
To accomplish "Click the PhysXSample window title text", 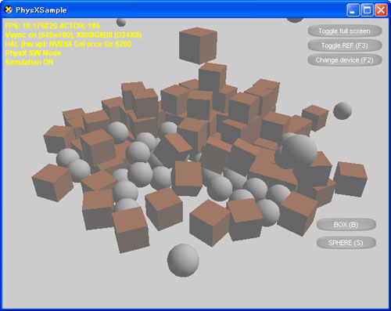I will (41, 10).
